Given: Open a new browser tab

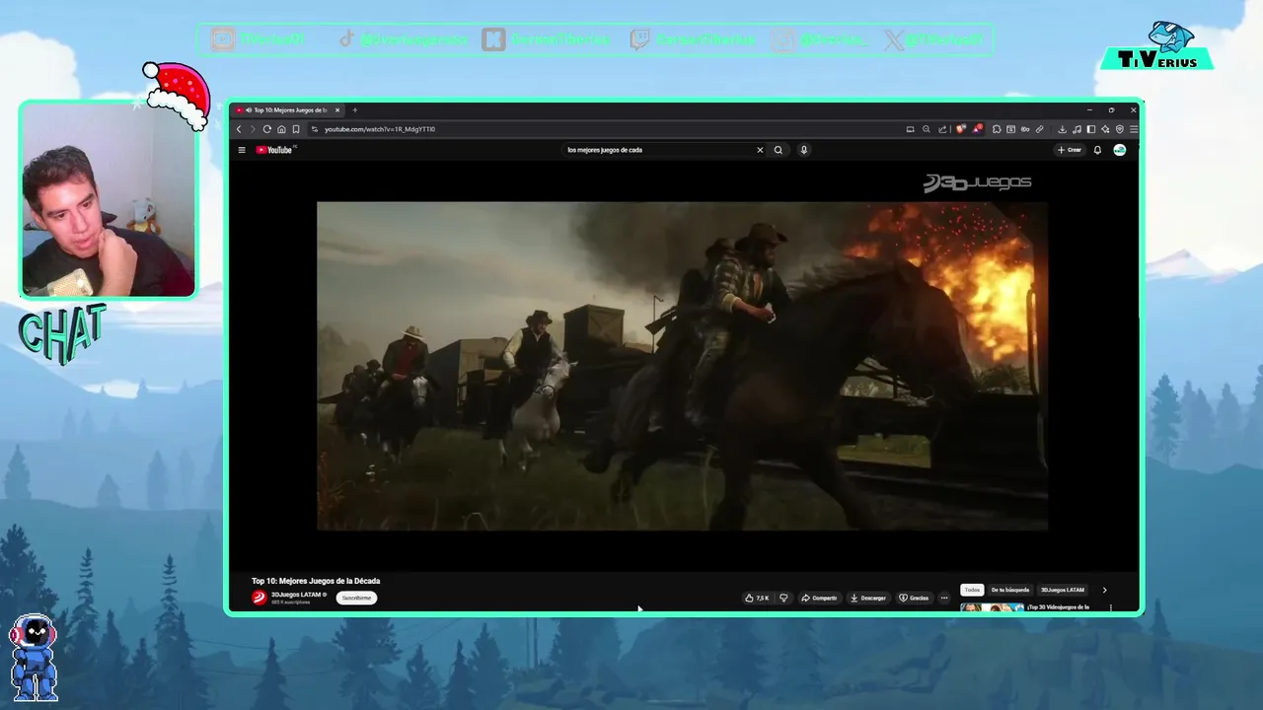Looking at the screenshot, I should (x=355, y=110).
